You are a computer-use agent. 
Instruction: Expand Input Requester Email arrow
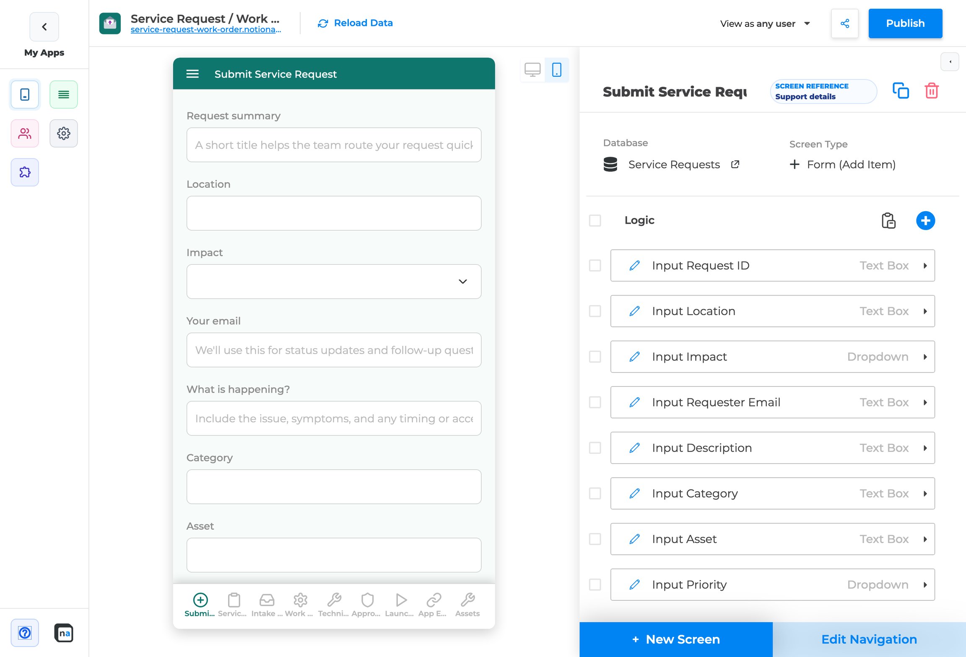click(925, 402)
